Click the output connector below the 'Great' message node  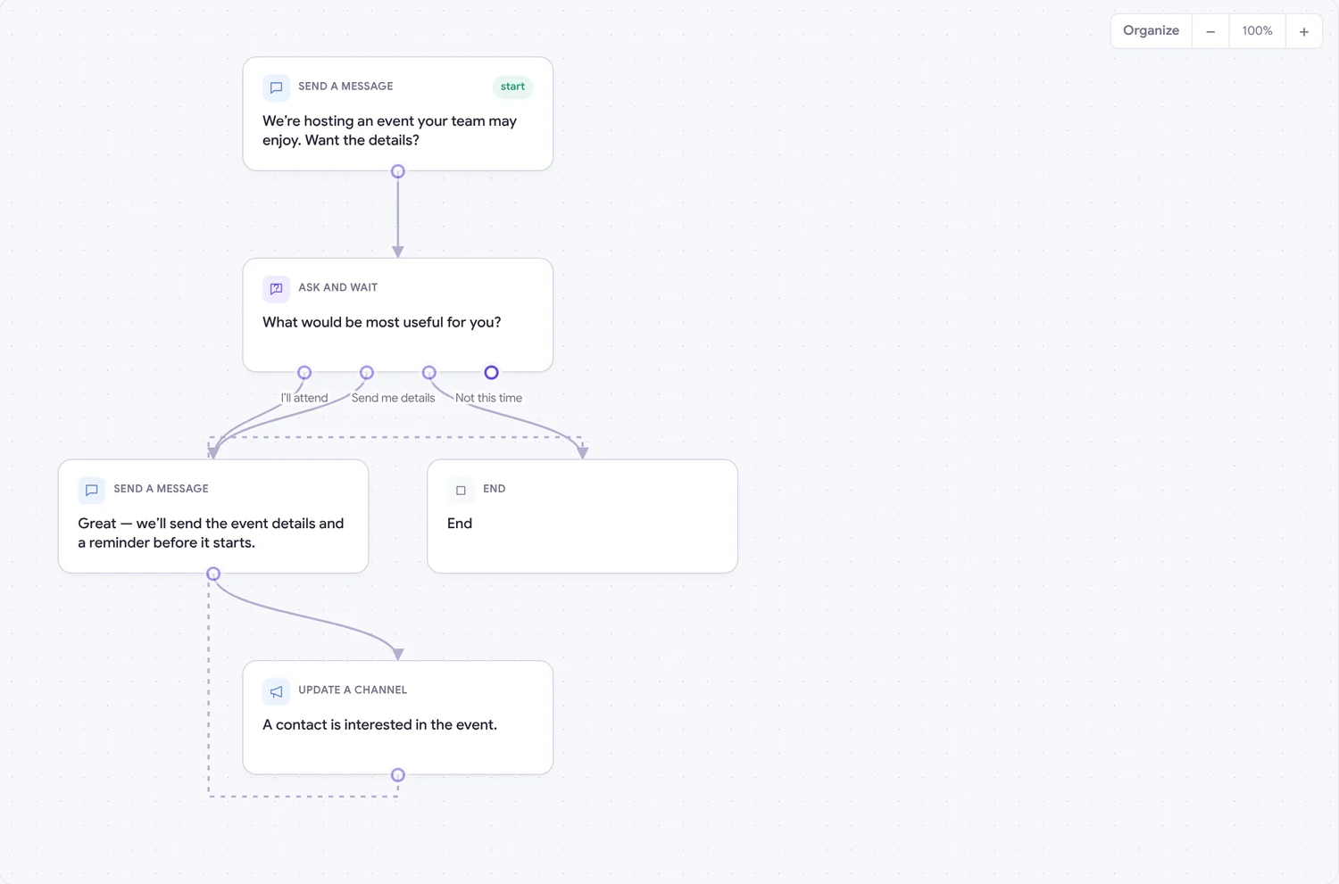pyautogui.click(x=213, y=574)
